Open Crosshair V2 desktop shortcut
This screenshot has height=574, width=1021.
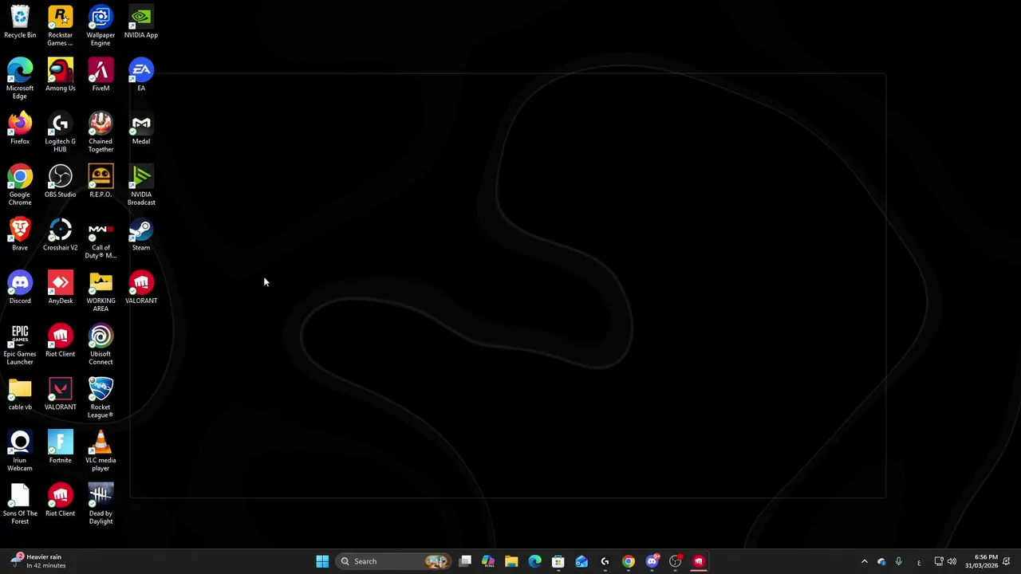60,234
